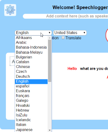Select Galego language option
Screen dimensions: 108x132
pyautogui.click(x=31, y=101)
